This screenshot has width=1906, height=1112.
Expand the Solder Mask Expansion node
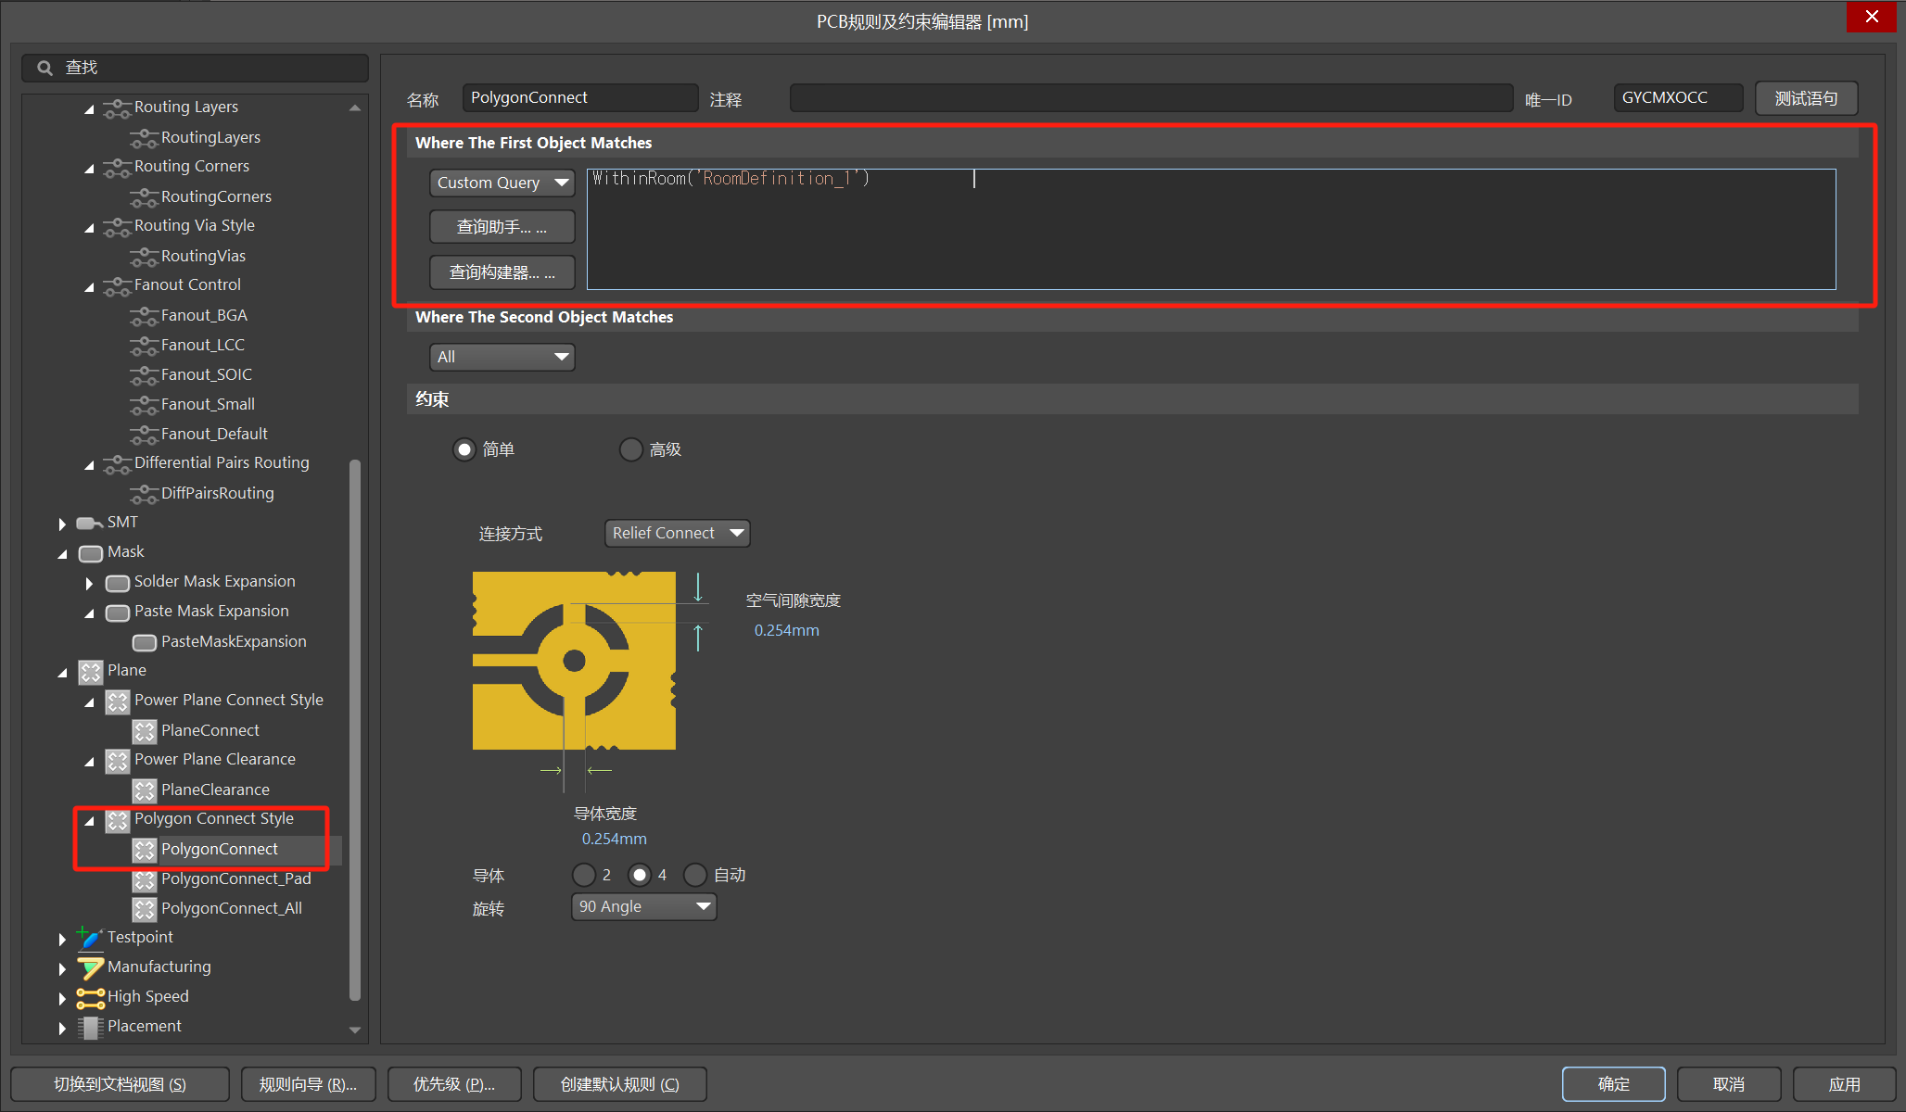click(x=89, y=583)
